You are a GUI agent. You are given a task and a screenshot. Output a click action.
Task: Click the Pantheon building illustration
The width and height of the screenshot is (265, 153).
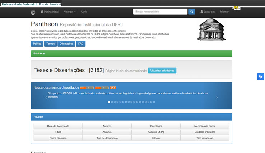(x=211, y=30)
